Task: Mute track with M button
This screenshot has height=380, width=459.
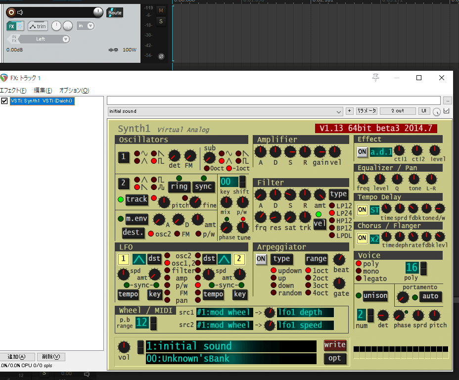Action: tap(161, 11)
